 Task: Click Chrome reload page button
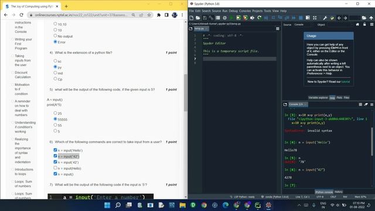[21, 15]
